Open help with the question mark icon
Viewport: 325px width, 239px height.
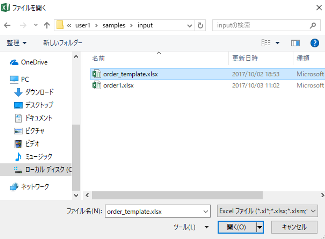314,43
